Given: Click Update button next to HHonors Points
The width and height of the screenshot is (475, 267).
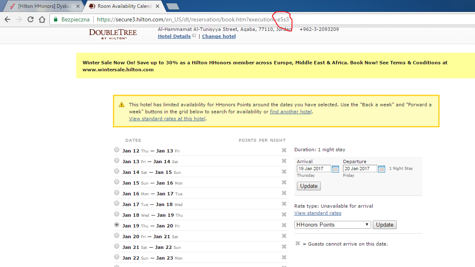Looking at the screenshot, I should coord(384,225).
